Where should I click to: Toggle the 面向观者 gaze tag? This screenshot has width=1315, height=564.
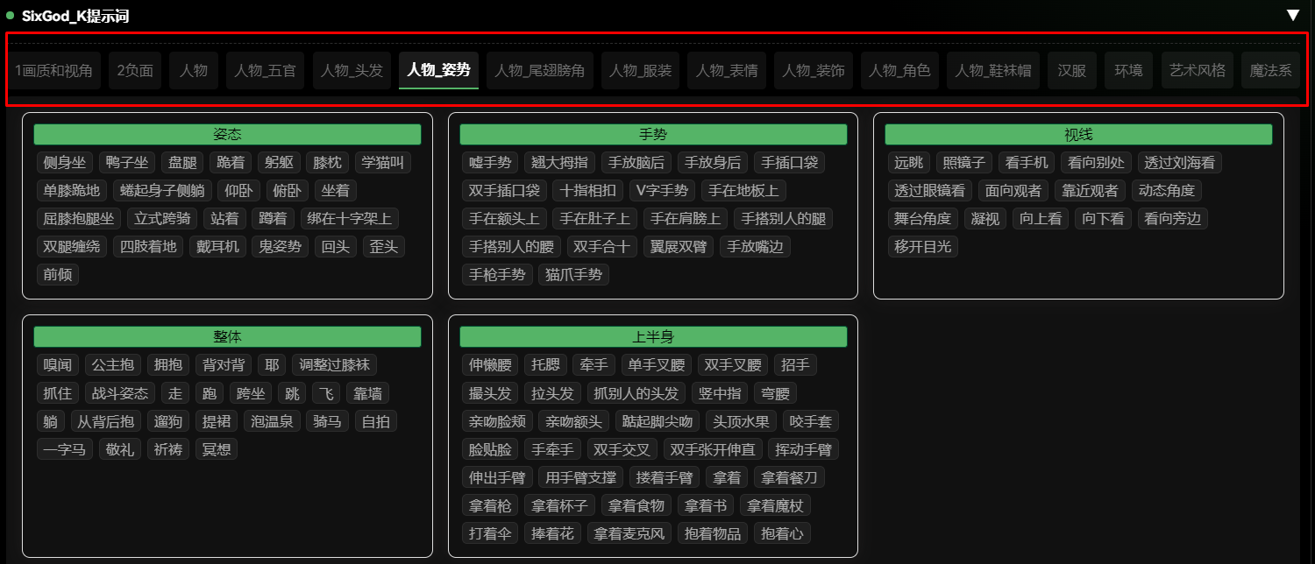click(x=1013, y=190)
